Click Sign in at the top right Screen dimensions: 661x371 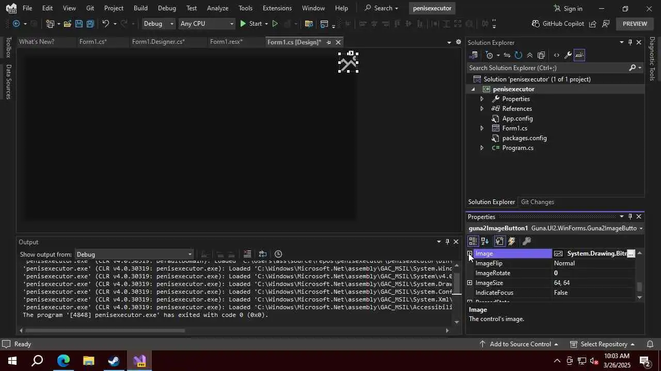568,8
